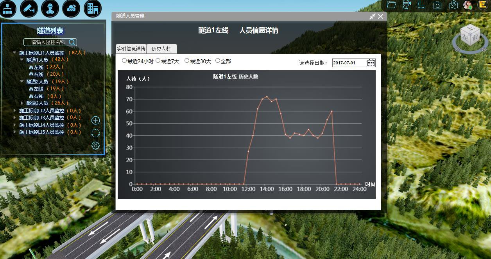Screen dimensions: 491x259
Task: Click the 隧道列表 panel heading
Action: [x=50, y=30]
